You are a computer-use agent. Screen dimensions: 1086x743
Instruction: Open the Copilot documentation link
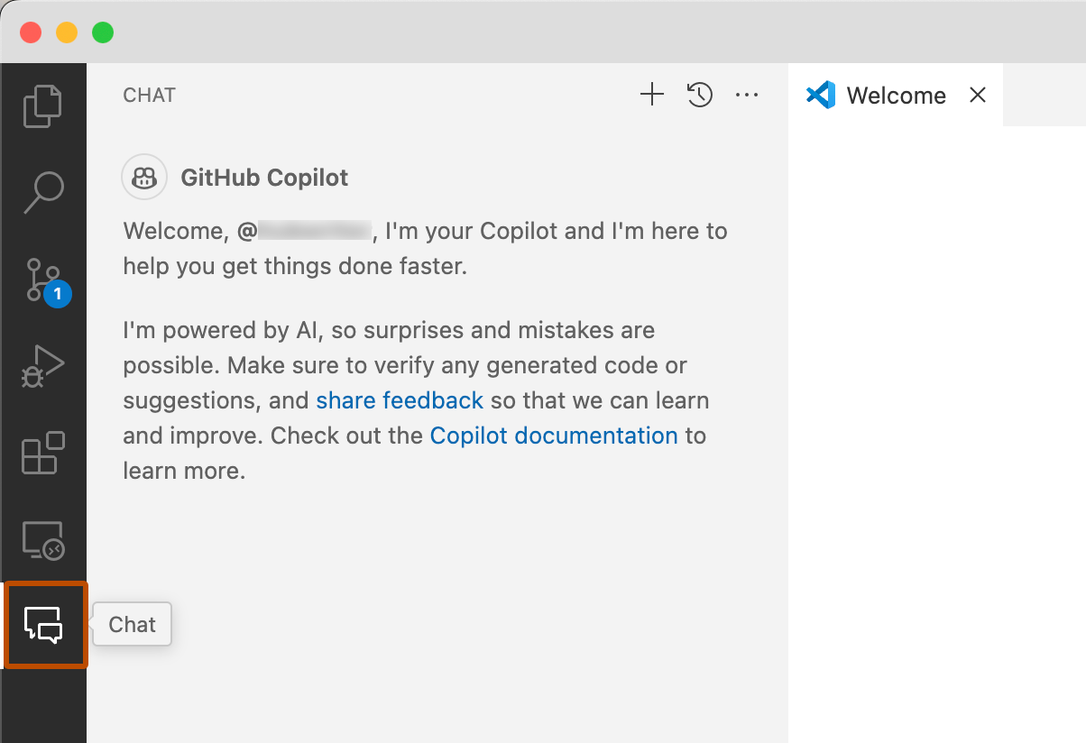(x=553, y=435)
